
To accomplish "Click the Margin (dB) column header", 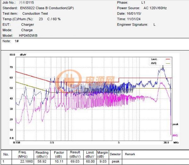I will (102, 154).
